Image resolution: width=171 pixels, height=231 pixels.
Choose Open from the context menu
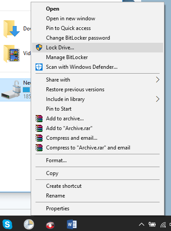point(98,9)
